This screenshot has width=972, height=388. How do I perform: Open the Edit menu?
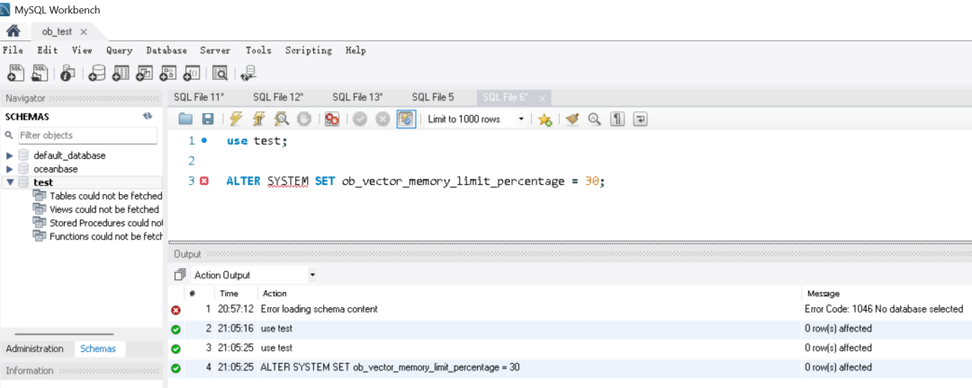tap(47, 50)
